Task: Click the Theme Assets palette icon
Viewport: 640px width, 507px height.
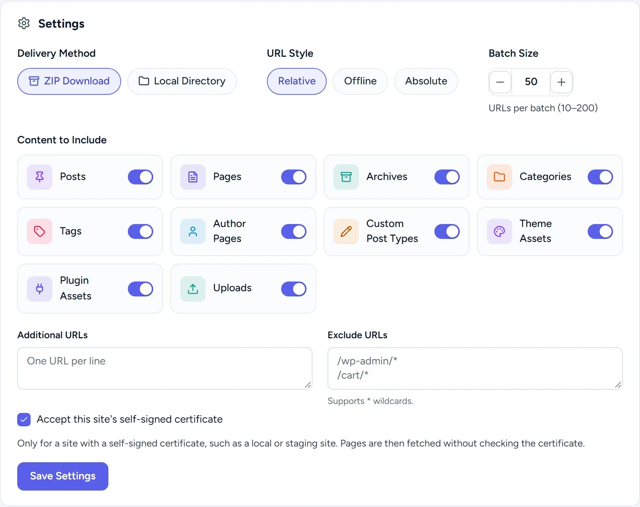Action: (499, 231)
